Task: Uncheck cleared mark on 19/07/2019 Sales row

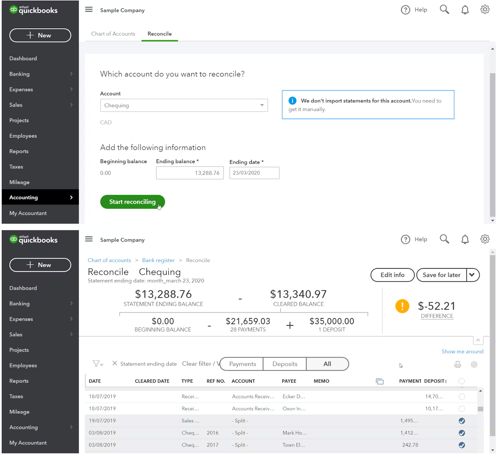Action: (462, 421)
